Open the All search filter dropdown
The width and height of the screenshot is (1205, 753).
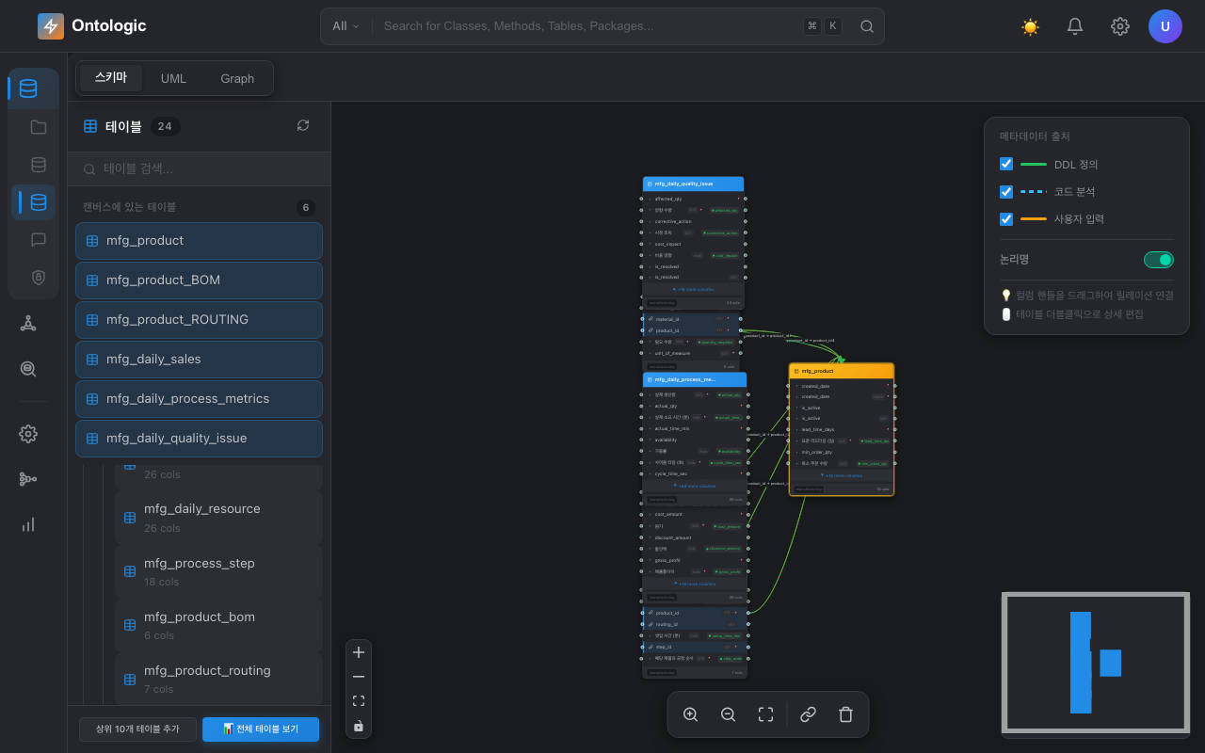(x=345, y=26)
